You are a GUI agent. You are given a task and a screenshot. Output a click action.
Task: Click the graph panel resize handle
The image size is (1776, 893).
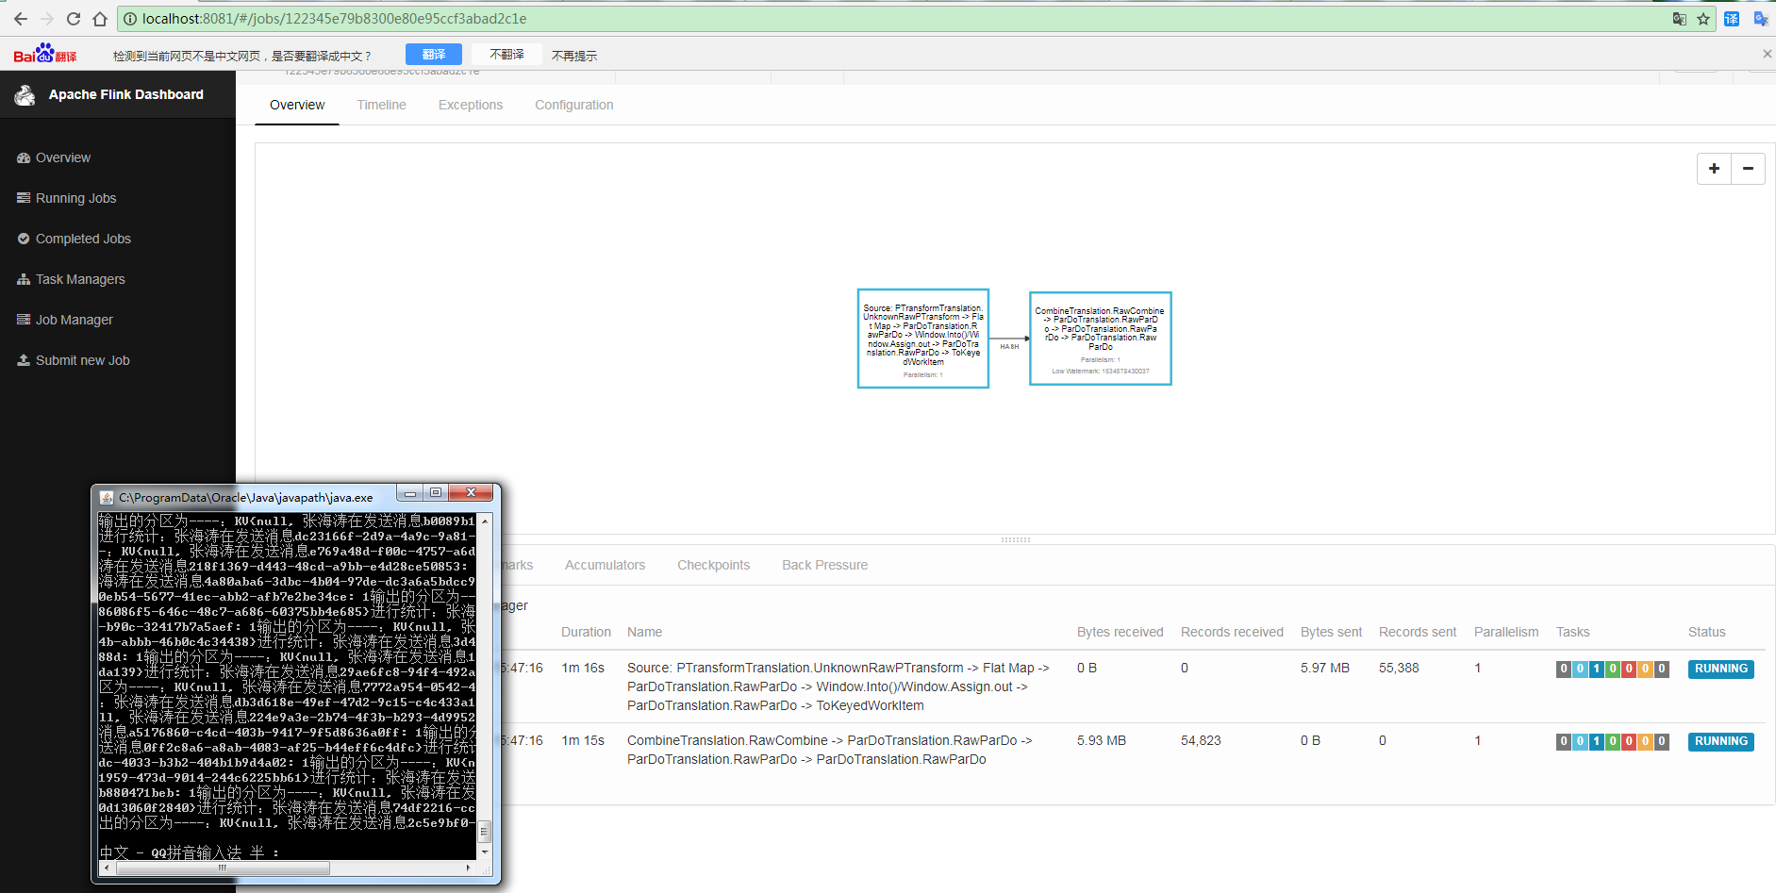[x=1015, y=539]
